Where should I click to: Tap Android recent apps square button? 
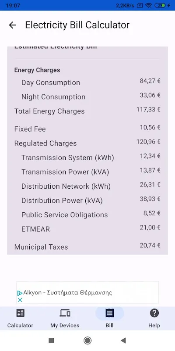point(51,340)
